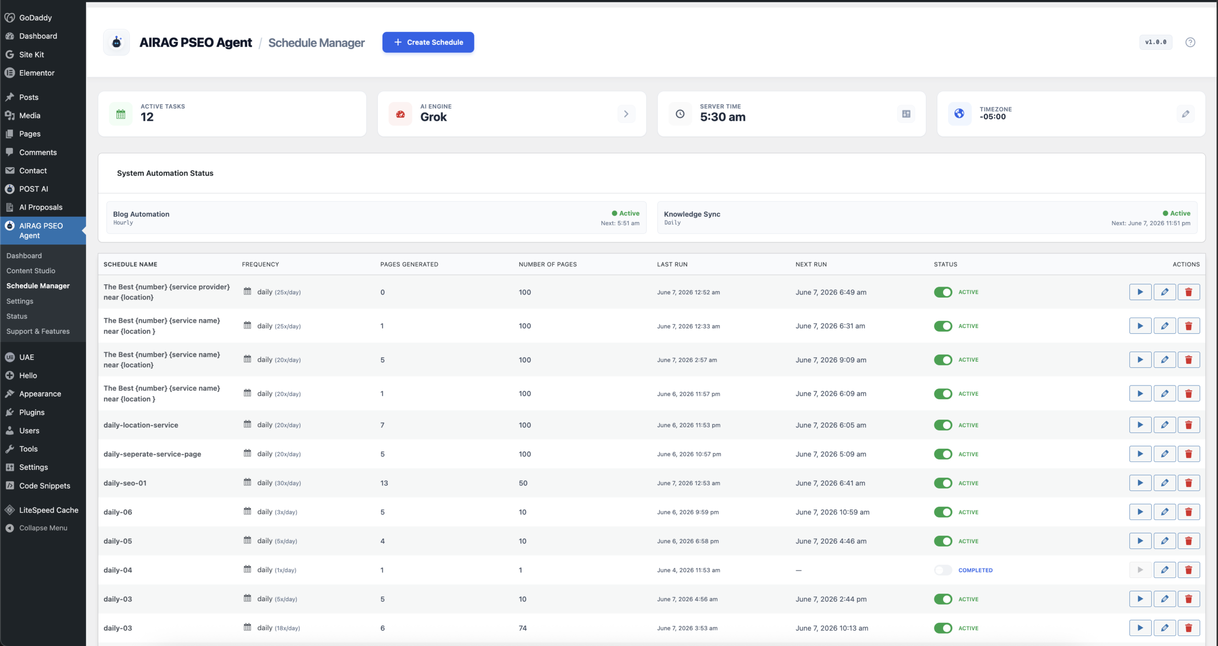Delete the daily-seperate-service-page schedule
The width and height of the screenshot is (1218, 646).
[x=1189, y=454]
